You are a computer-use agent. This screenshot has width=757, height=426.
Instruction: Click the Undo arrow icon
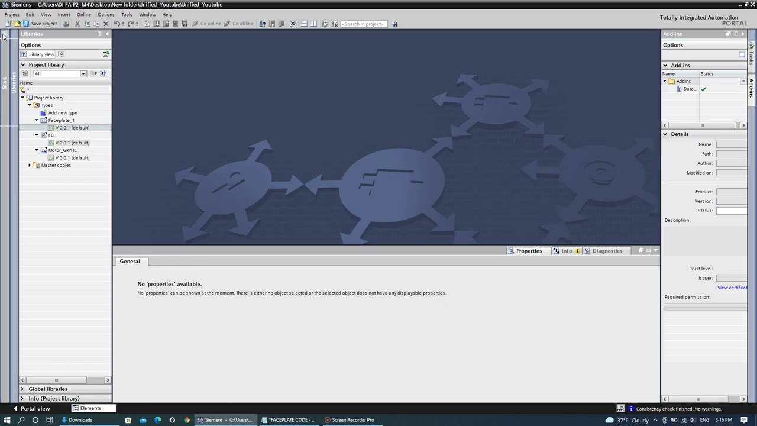coord(117,24)
